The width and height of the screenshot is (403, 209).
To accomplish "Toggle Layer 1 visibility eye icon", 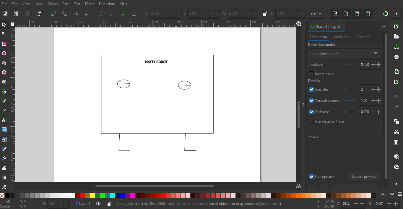I will pyautogui.click(x=98, y=204).
